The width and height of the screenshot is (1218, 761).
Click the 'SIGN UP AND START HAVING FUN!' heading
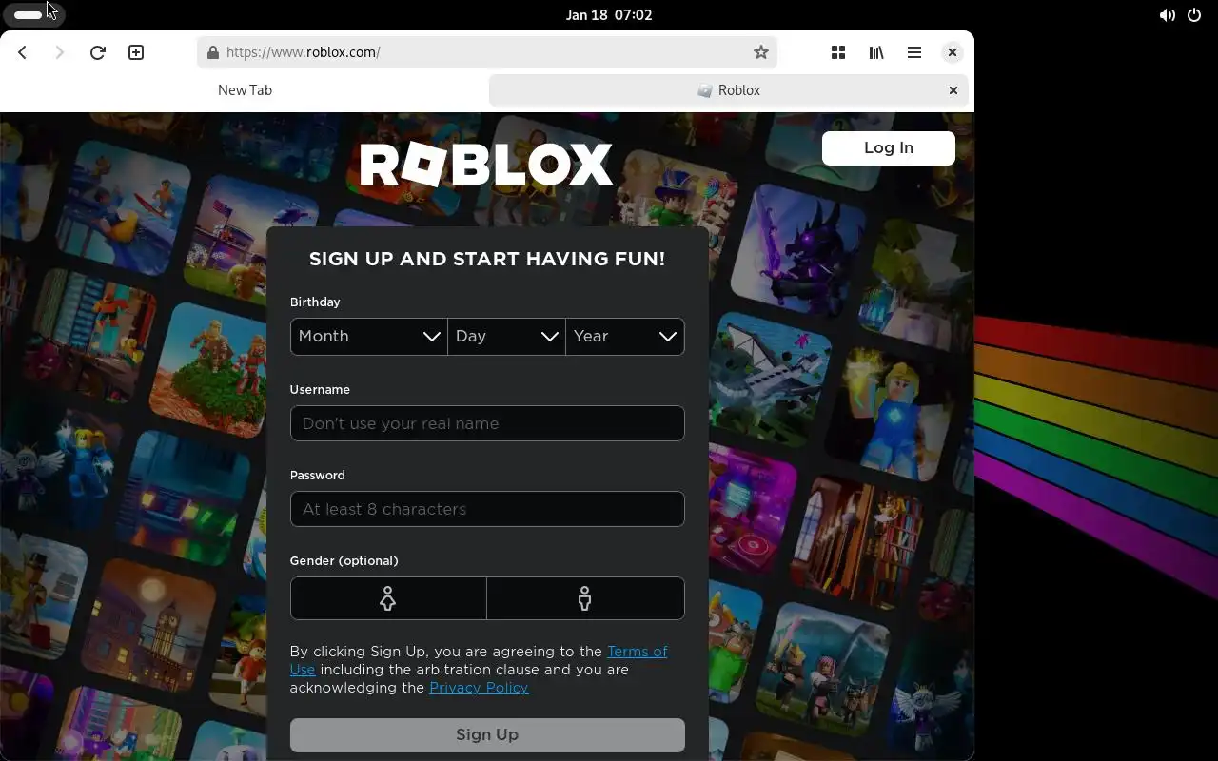click(x=487, y=259)
